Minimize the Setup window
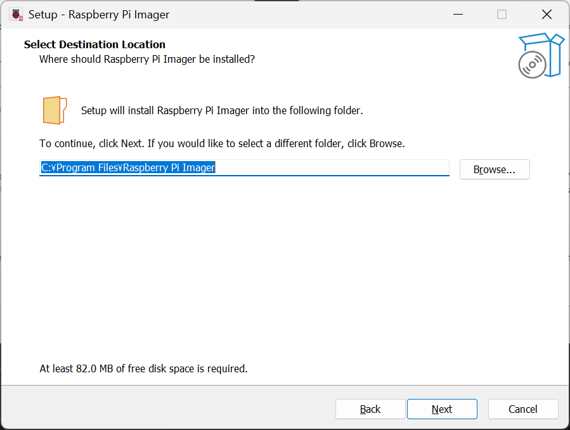This screenshot has width=570, height=430. tap(457, 15)
